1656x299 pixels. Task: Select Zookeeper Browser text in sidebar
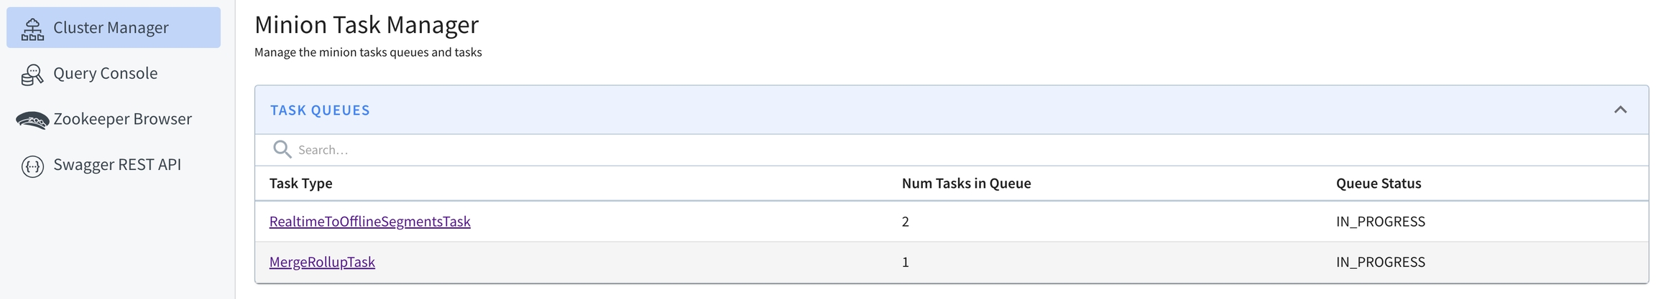122,119
